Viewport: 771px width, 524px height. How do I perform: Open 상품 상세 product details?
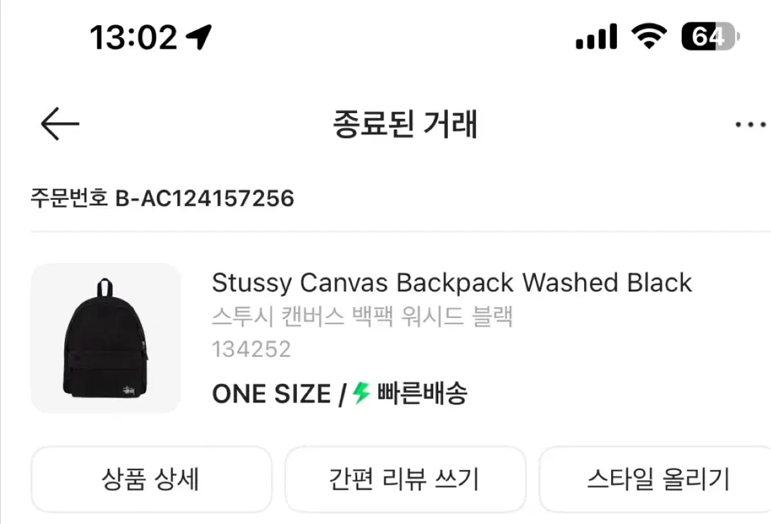click(x=151, y=478)
